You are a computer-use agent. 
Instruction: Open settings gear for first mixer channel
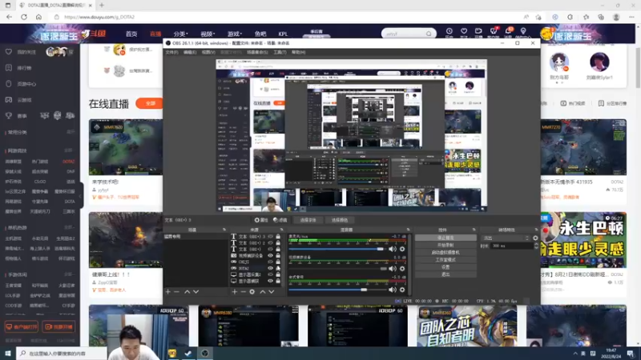(x=402, y=249)
